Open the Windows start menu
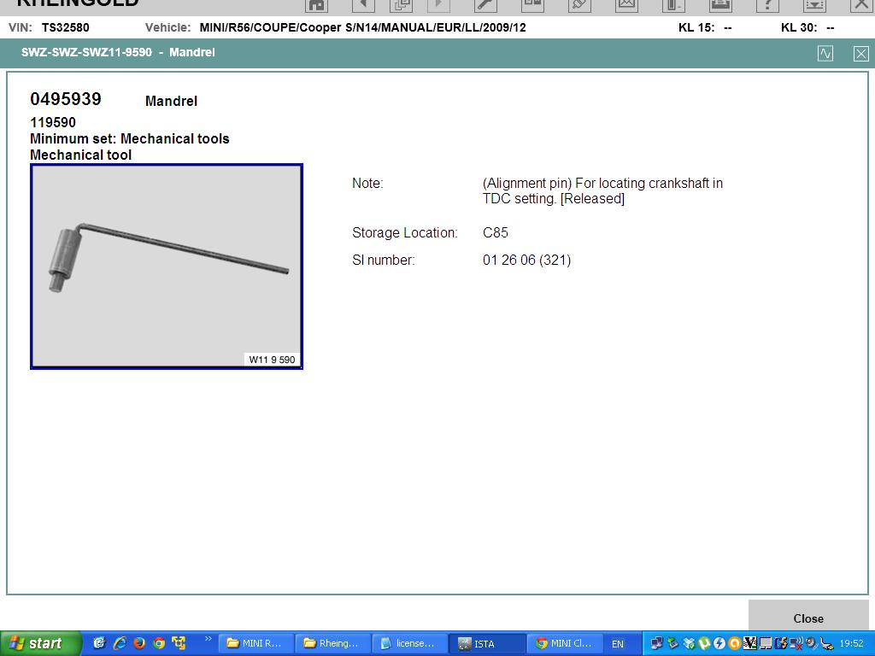The width and height of the screenshot is (875, 656). click(x=40, y=644)
